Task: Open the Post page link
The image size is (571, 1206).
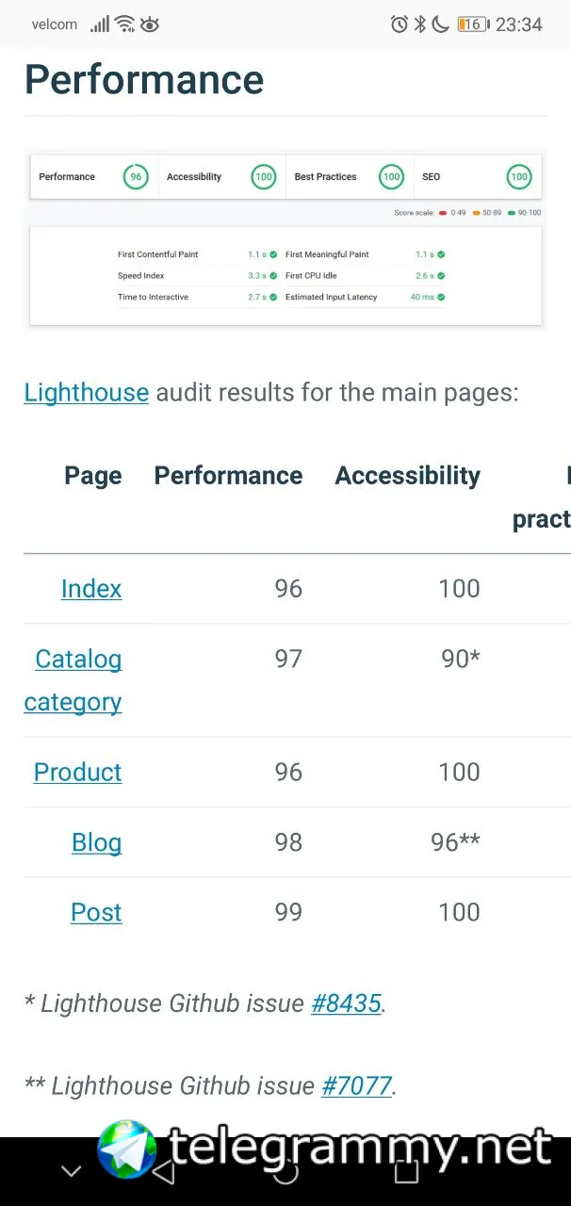Action: [96, 912]
